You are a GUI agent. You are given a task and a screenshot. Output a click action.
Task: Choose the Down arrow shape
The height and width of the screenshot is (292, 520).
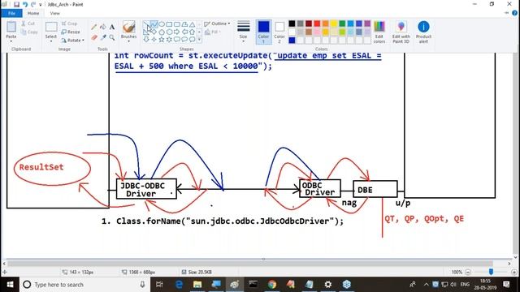146,40
